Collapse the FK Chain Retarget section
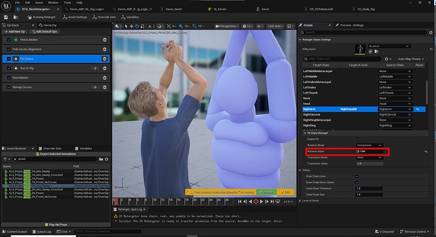436x237 pixels. (x=305, y=133)
